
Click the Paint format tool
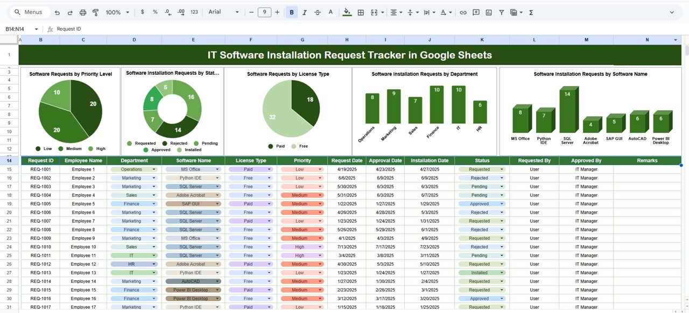click(95, 12)
